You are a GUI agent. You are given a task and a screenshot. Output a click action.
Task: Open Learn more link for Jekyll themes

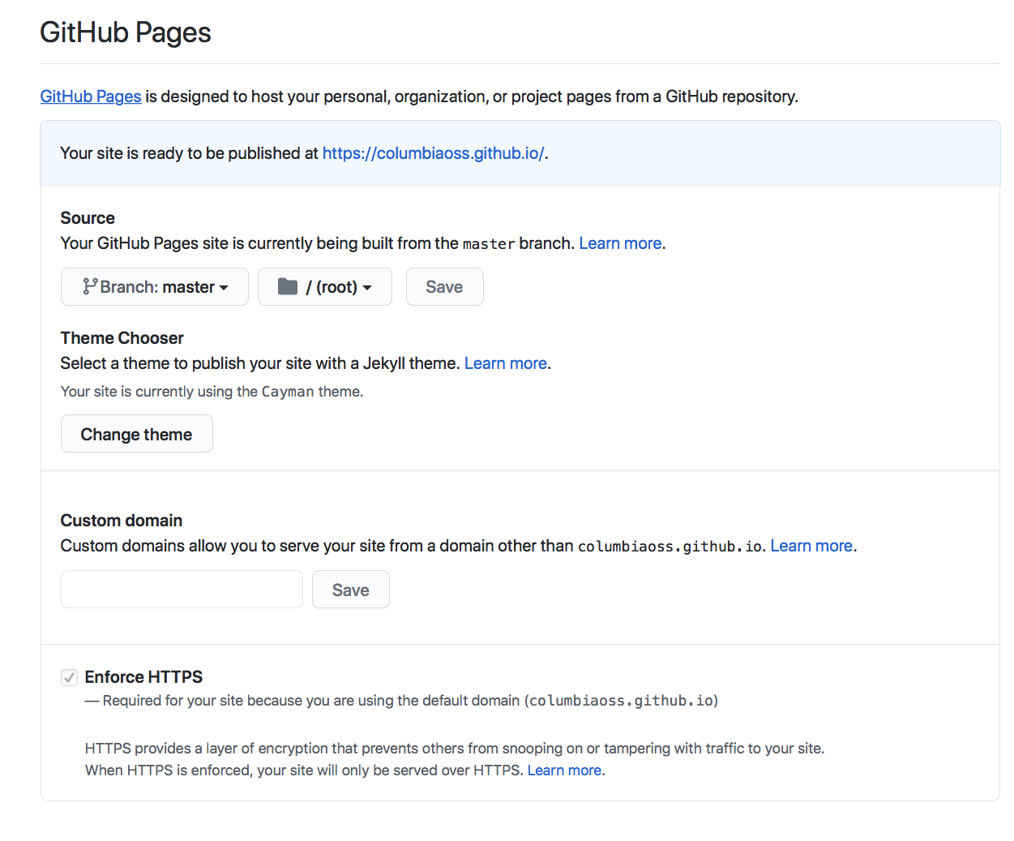(x=506, y=363)
